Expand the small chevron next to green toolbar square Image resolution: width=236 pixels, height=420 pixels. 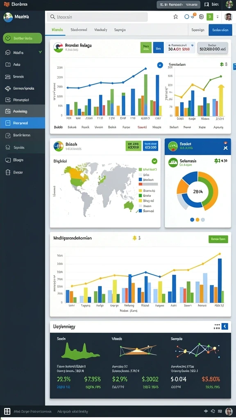218,17
